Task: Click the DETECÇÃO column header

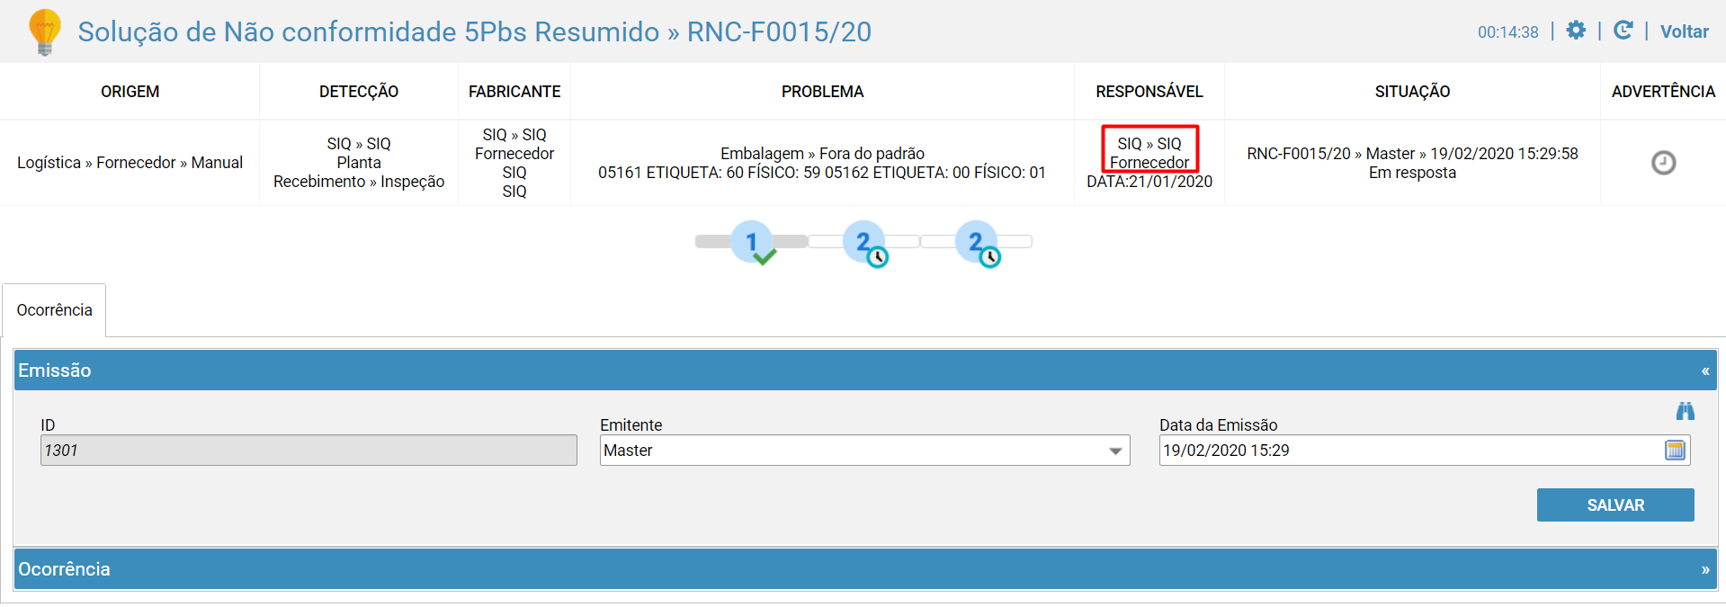Action: [358, 92]
